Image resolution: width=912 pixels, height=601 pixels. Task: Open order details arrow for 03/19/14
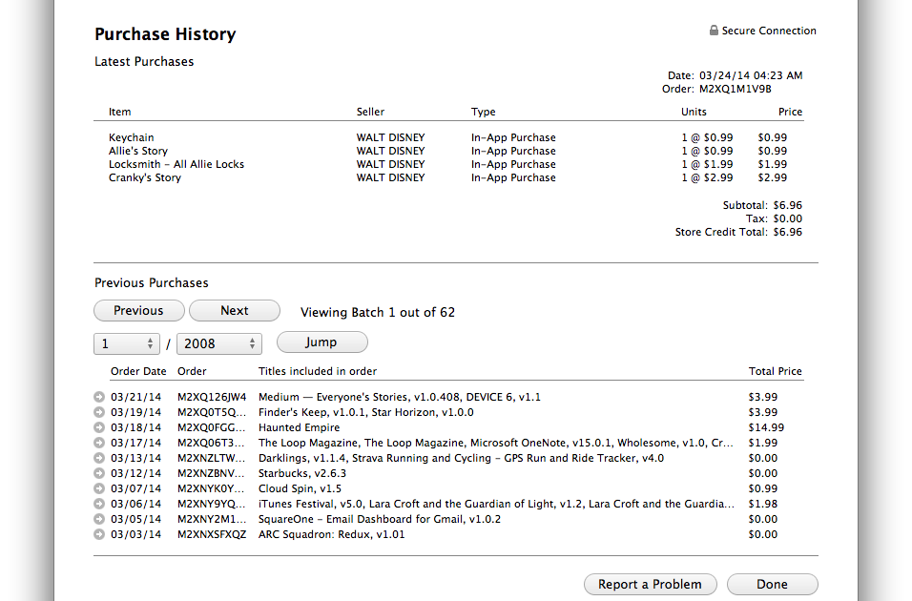click(99, 412)
